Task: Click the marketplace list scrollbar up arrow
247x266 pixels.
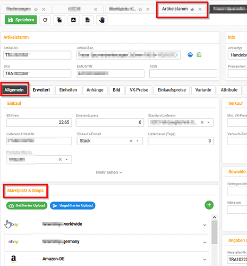Action: 215,218
